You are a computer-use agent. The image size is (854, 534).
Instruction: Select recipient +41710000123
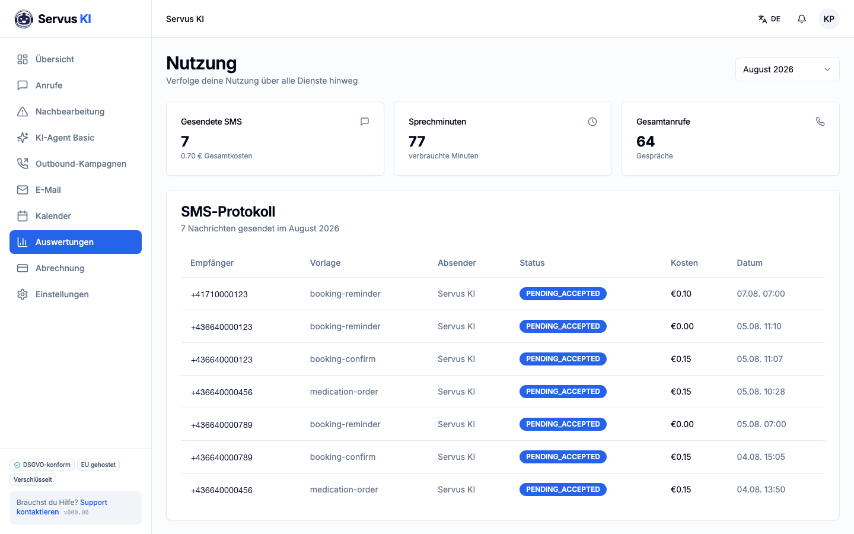pyautogui.click(x=219, y=294)
